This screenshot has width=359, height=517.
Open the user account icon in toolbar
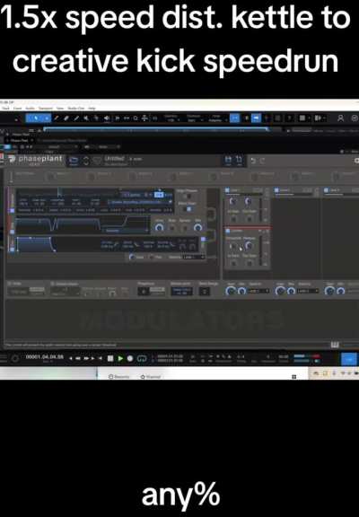coord(341,118)
